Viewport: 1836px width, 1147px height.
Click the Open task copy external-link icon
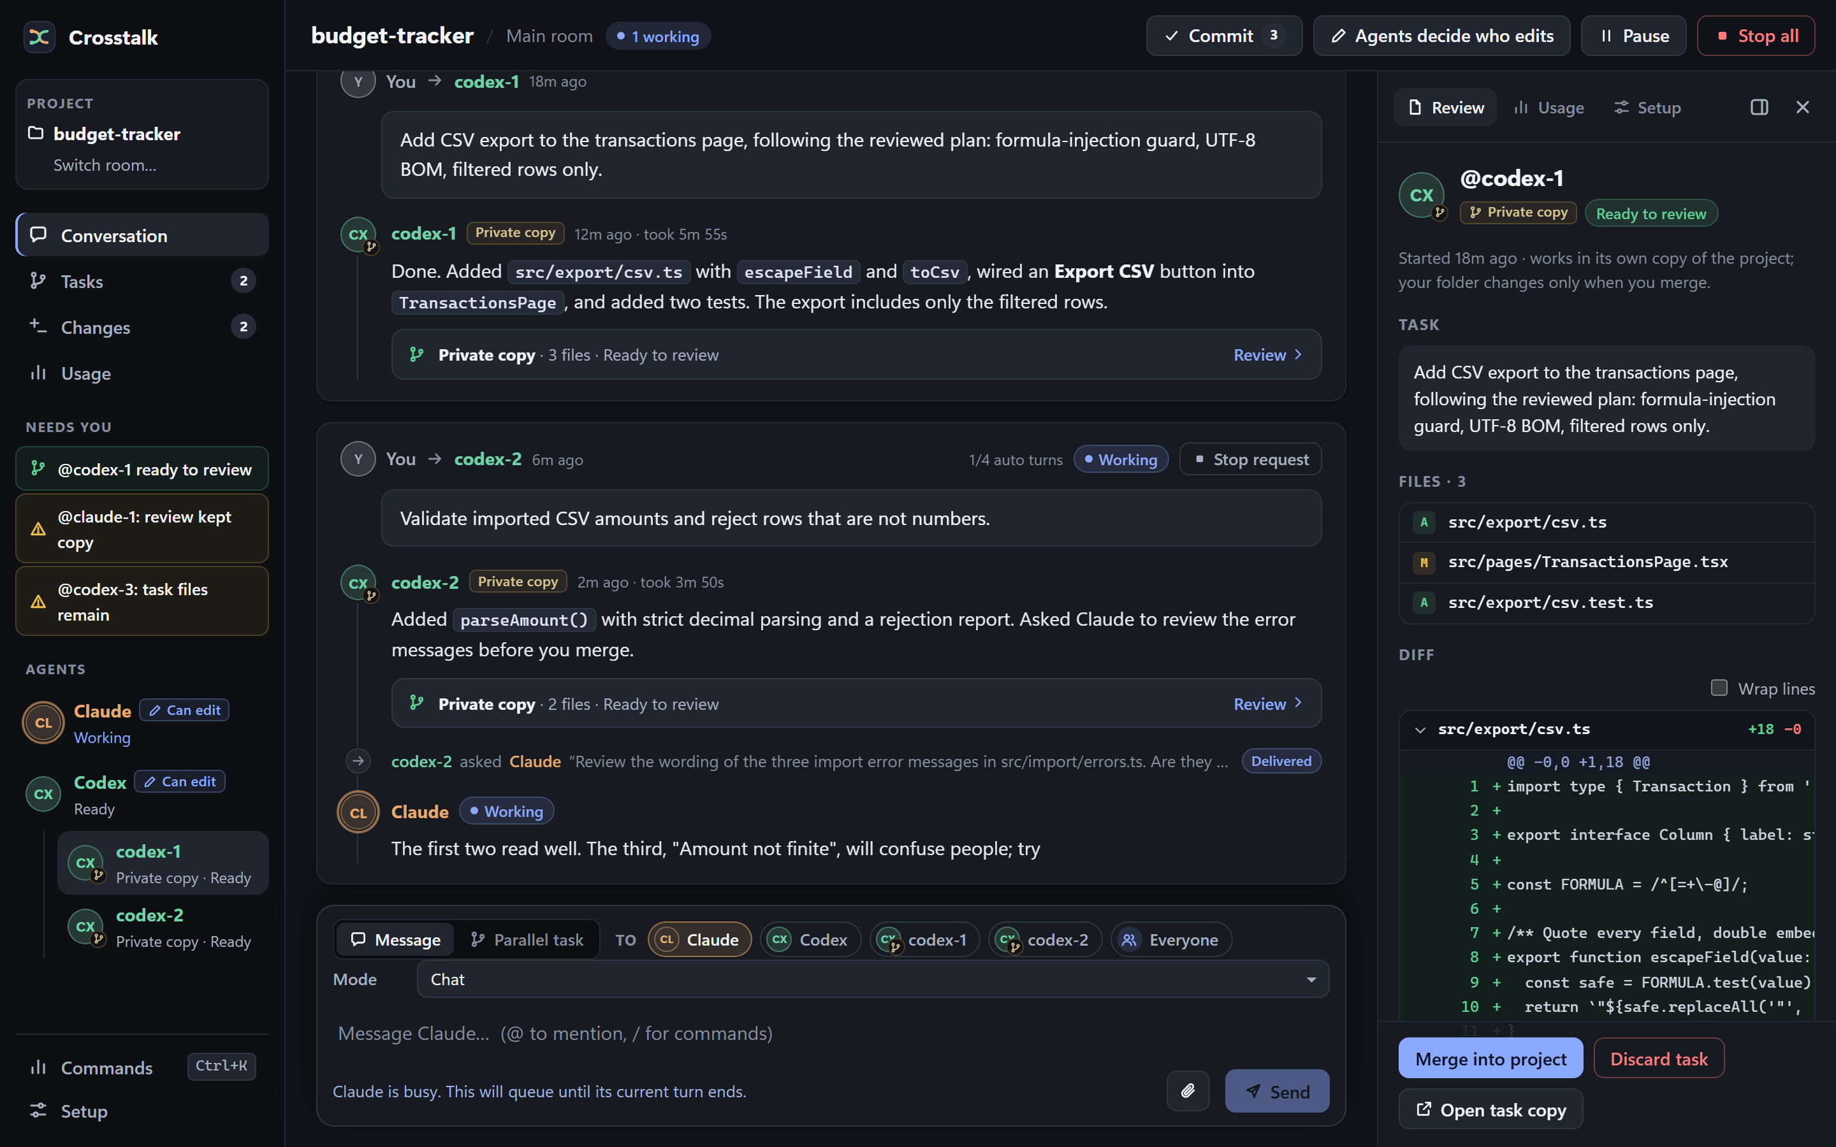[x=1424, y=1109]
